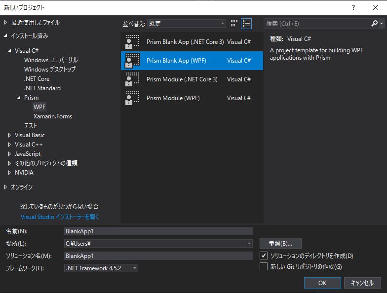Select Prism Module (WPF) template
The height and width of the screenshot is (293, 387).
[x=192, y=98]
